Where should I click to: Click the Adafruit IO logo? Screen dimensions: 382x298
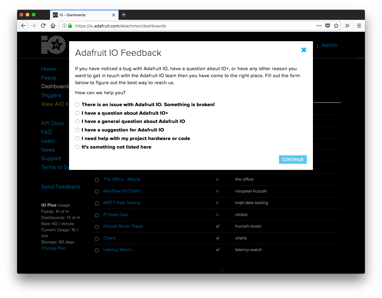coord(53,45)
